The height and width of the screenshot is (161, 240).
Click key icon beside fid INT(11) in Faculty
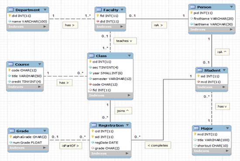click(x=97, y=16)
